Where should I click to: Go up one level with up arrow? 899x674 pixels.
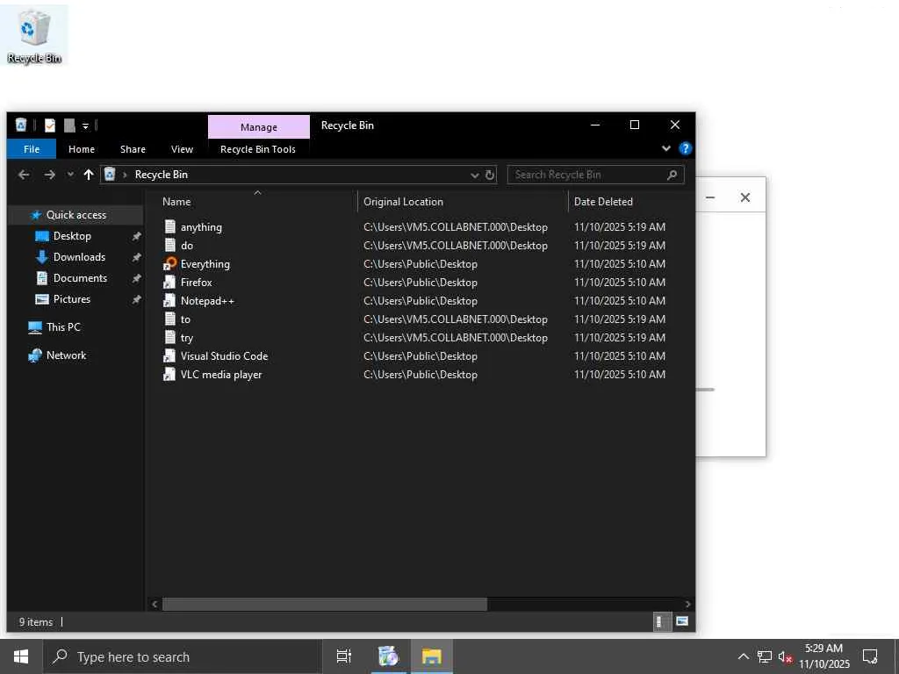tap(89, 175)
